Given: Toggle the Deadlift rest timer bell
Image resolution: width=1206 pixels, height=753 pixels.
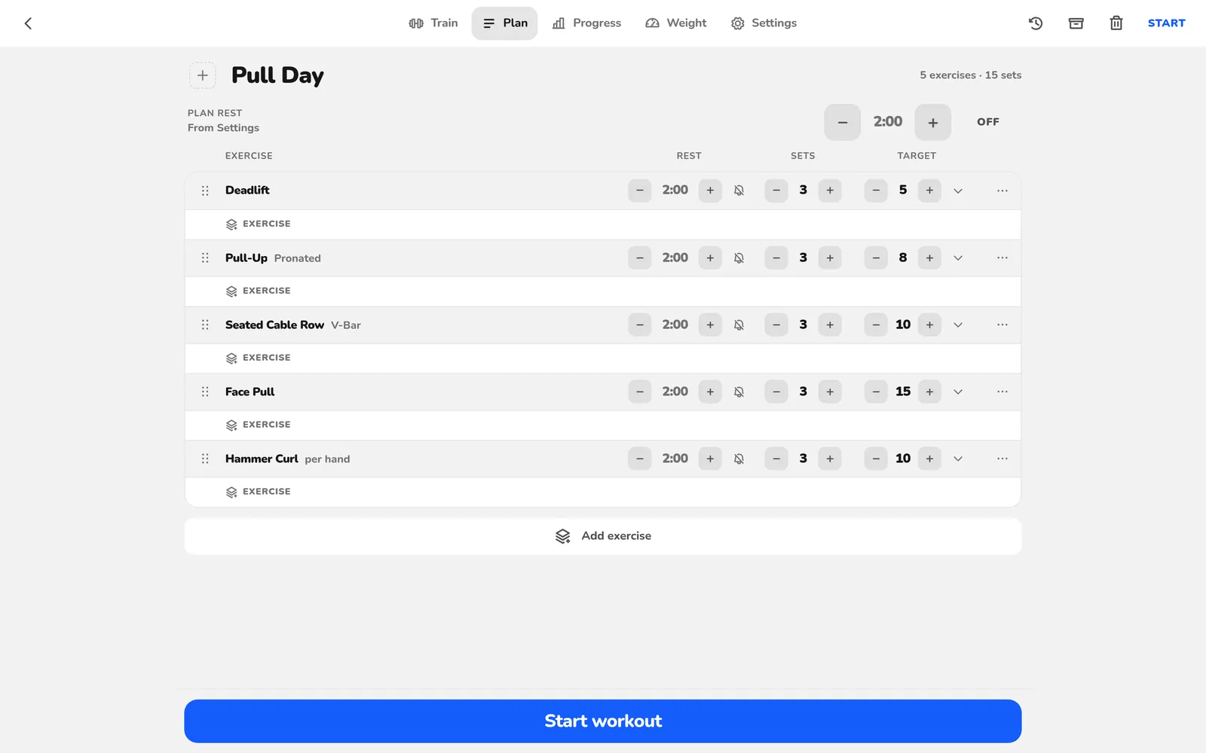Looking at the screenshot, I should (739, 191).
